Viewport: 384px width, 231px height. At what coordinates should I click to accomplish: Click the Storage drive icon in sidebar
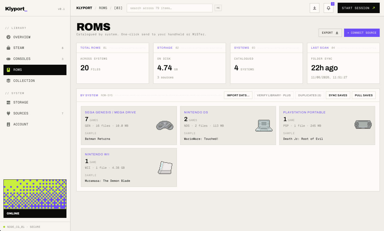(x=8, y=102)
